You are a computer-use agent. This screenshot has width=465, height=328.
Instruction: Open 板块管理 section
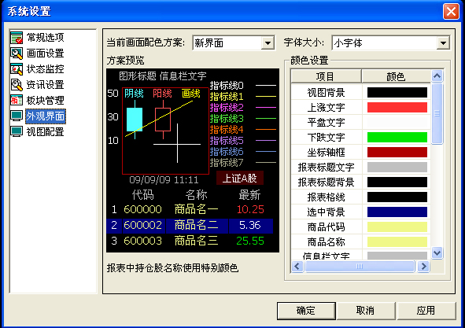point(45,100)
